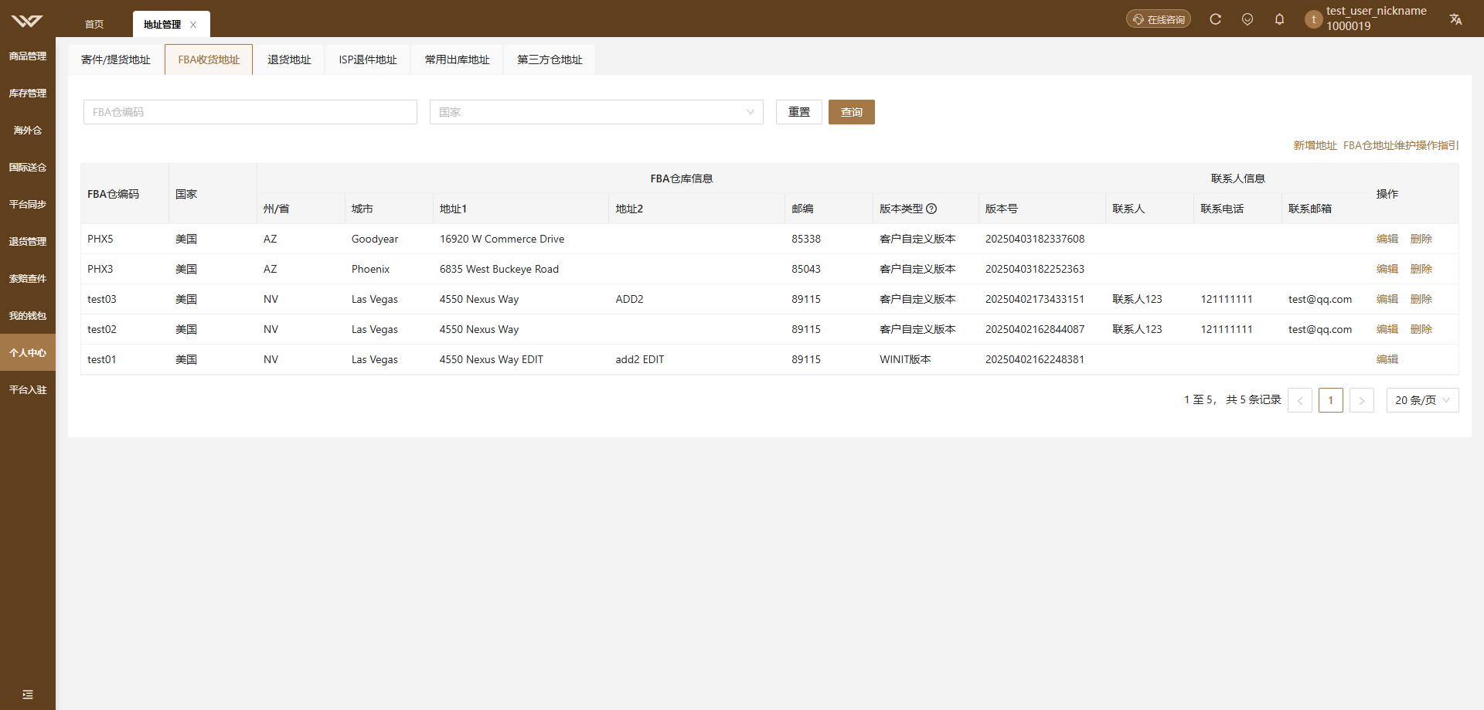This screenshot has width=1484, height=710.
Task: Close the 地址管理 tab
Action: pos(193,25)
